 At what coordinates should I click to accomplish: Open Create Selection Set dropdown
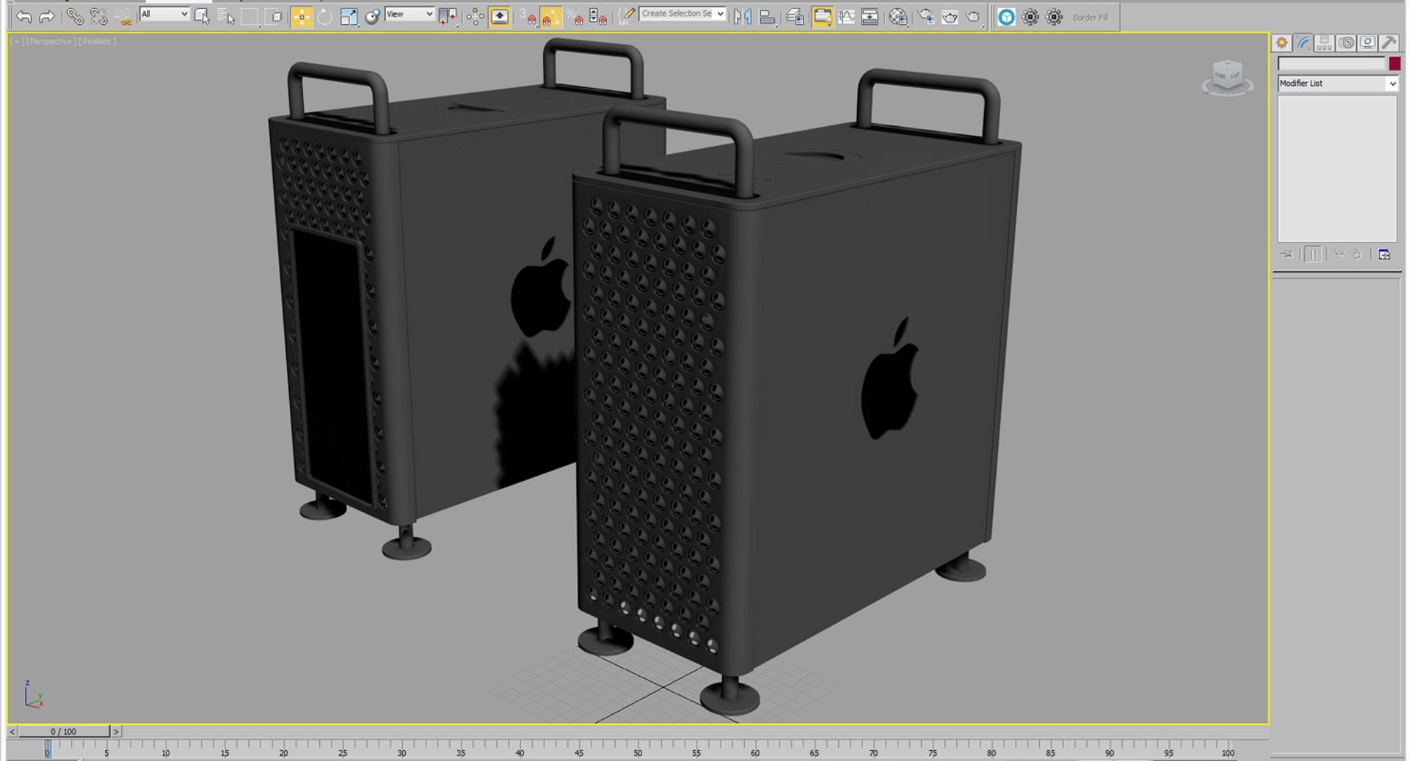(x=682, y=14)
